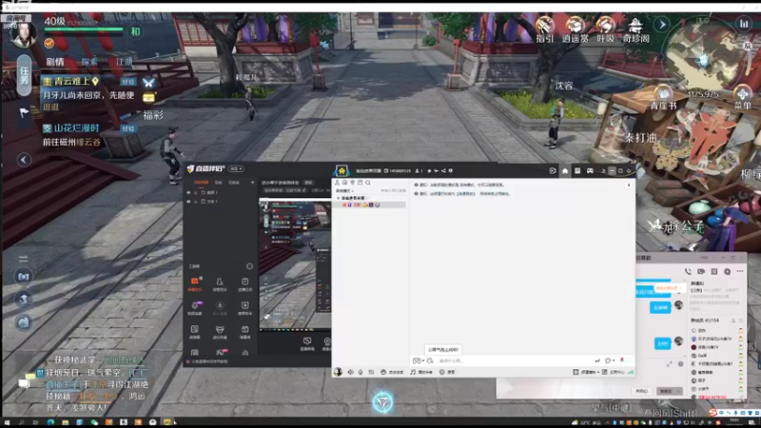The width and height of the screenshot is (761, 428).
Task: Click the screen icon below stream preview
Action: pyautogui.click(x=306, y=343)
